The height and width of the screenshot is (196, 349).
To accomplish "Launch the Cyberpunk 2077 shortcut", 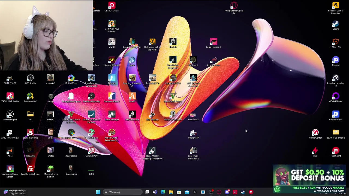I will pyautogui.click(x=173, y=80).
